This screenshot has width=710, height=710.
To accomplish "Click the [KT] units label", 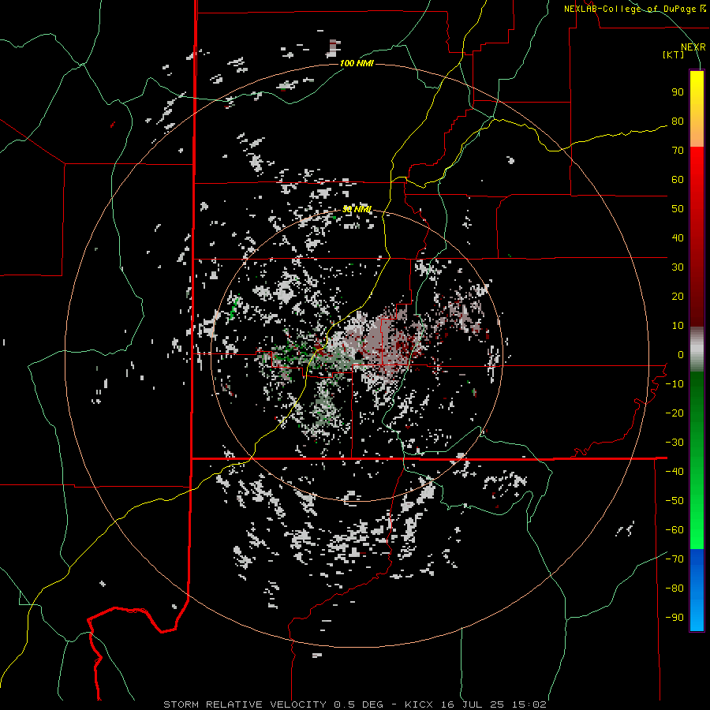I will 674,54.
